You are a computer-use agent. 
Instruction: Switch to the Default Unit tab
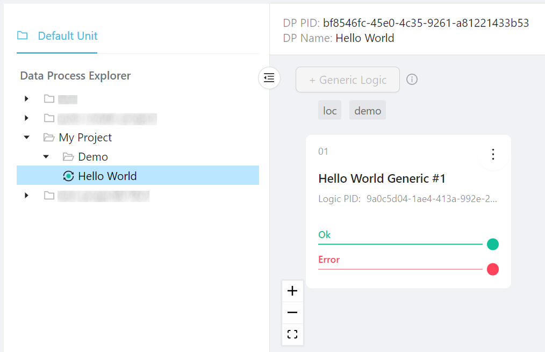point(67,36)
